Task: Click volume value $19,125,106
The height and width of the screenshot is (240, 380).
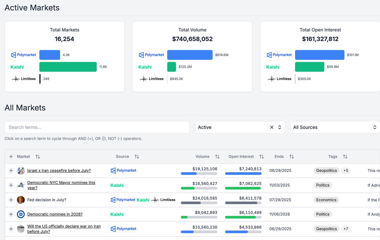Action: pyautogui.click(x=205, y=169)
